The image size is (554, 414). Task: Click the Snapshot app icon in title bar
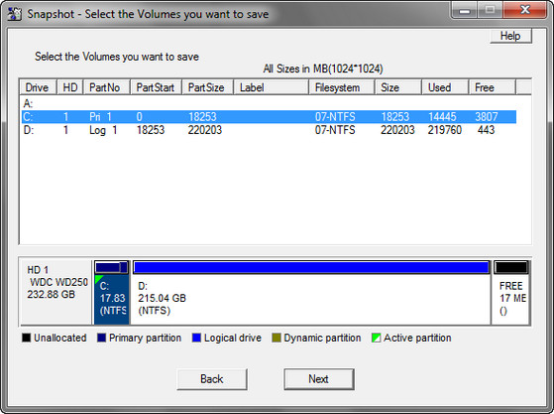tap(15, 14)
